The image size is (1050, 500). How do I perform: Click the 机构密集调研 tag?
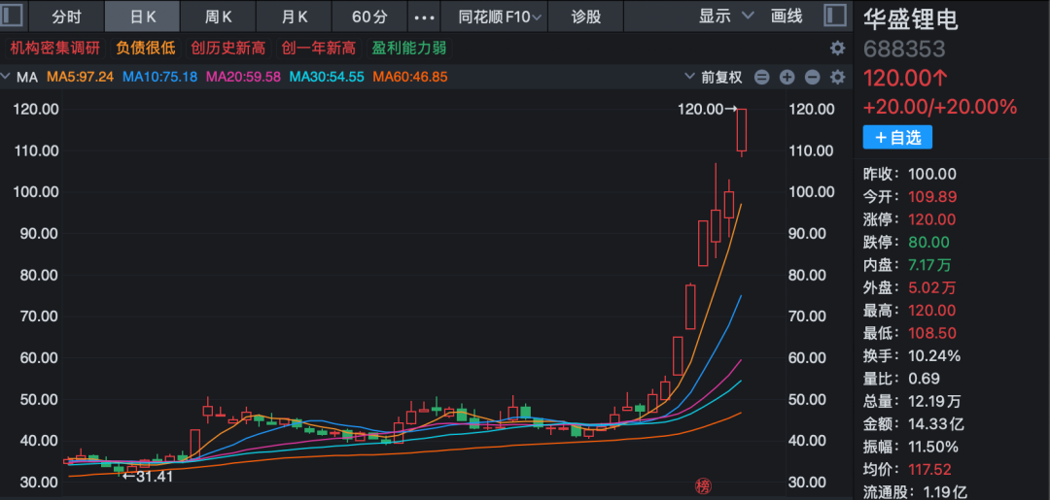pyautogui.click(x=54, y=49)
